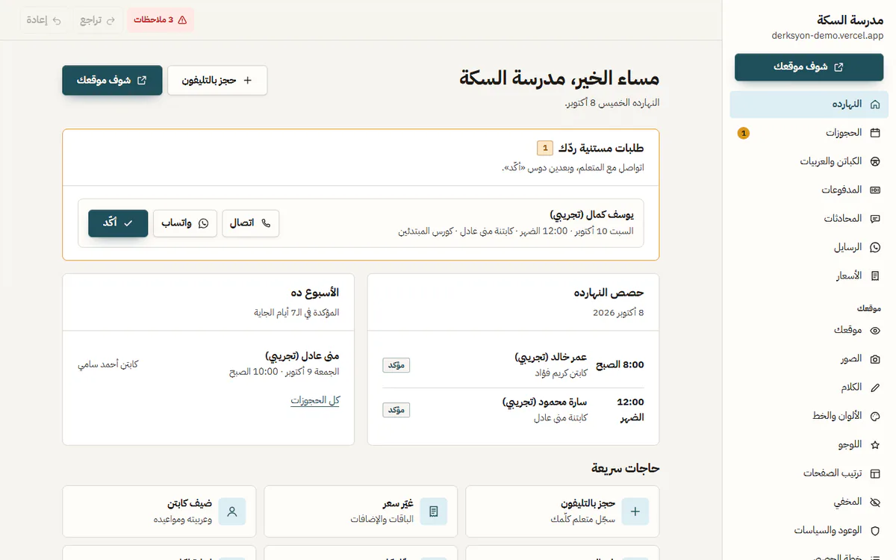The height and width of the screenshot is (560, 896).
Task: Click the star icon beside اللوجو
Action: point(876,444)
